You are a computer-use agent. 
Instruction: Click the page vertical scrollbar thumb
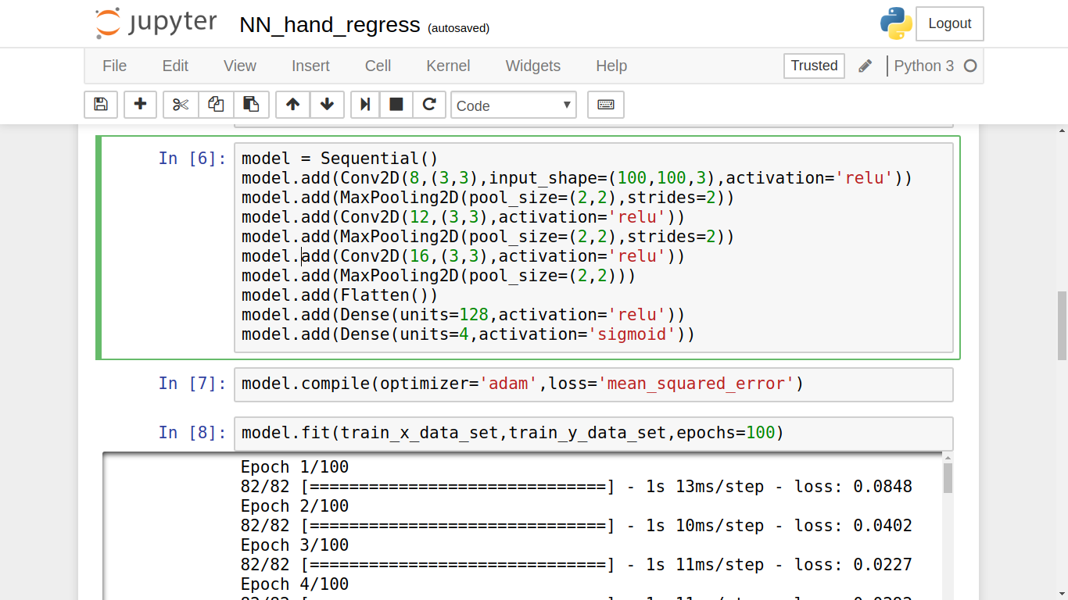tap(1062, 325)
